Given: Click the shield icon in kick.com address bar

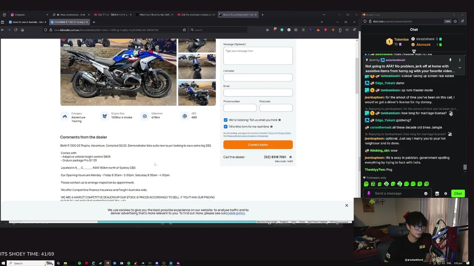Looking at the screenshot, I should click(x=365, y=21).
